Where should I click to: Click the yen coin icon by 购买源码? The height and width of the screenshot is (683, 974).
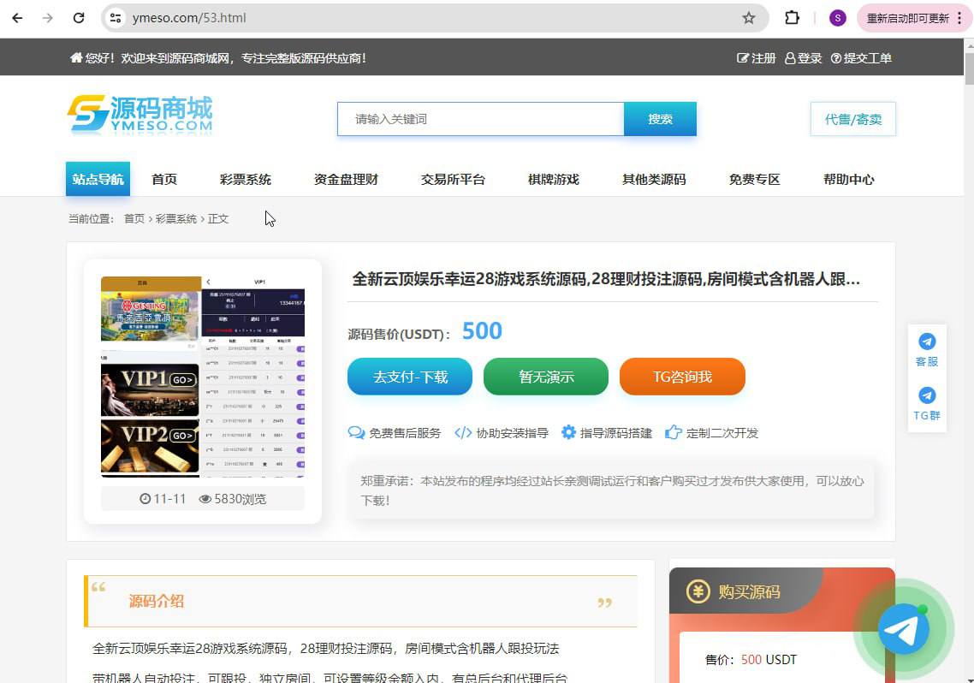[698, 591]
